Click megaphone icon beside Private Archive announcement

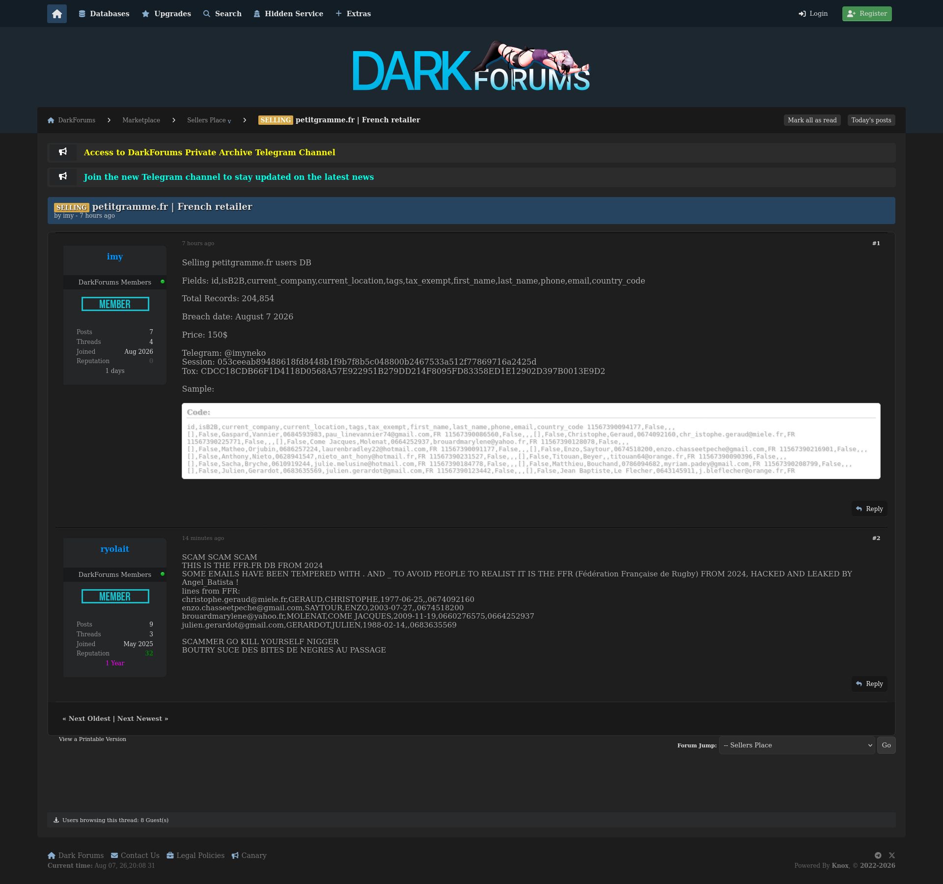coord(63,152)
